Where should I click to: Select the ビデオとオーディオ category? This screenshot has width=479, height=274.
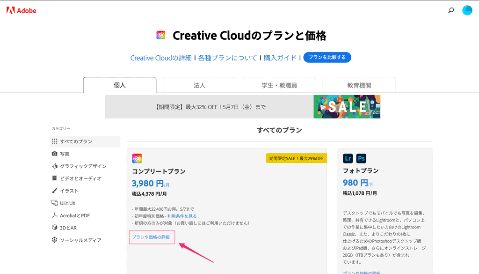coord(80,178)
